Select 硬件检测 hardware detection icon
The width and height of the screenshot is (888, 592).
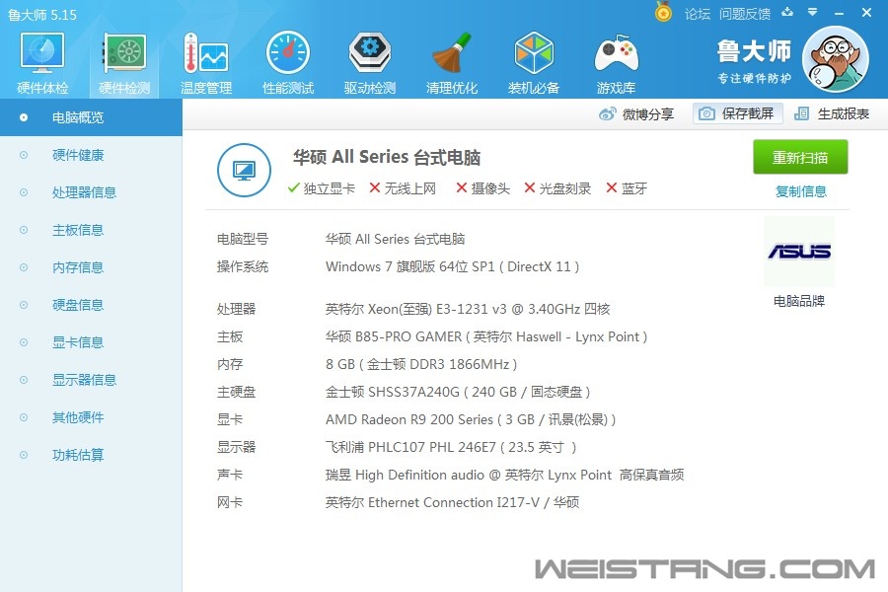tap(124, 62)
